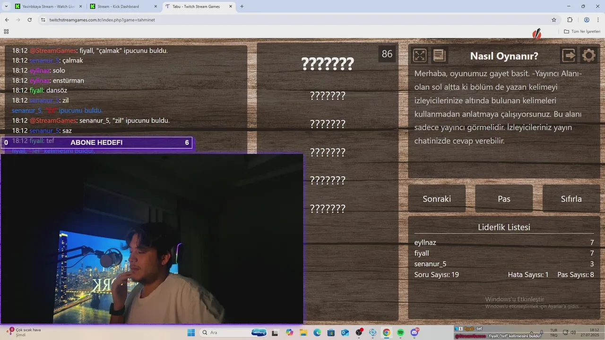Open the apps grid in bookmarks bar
Screen dimensions: 605x340
(6, 32)
